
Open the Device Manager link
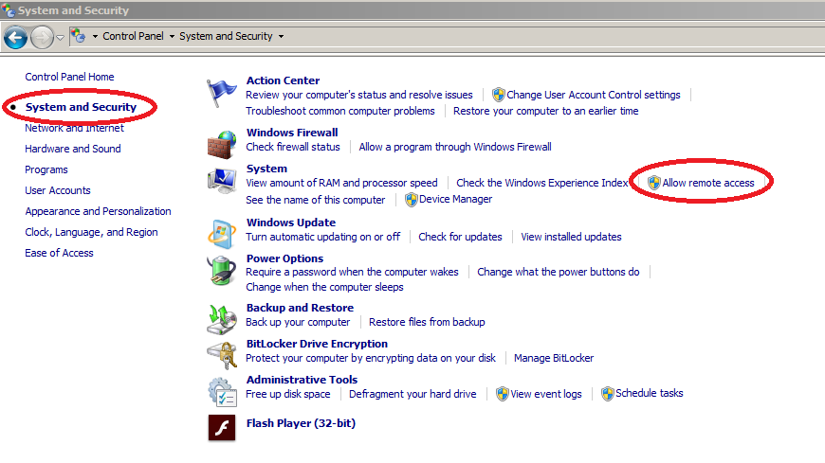coord(455,200)
